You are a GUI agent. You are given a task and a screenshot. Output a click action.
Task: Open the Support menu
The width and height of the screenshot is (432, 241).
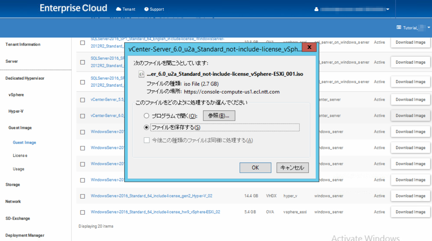[x=154, y=9]
